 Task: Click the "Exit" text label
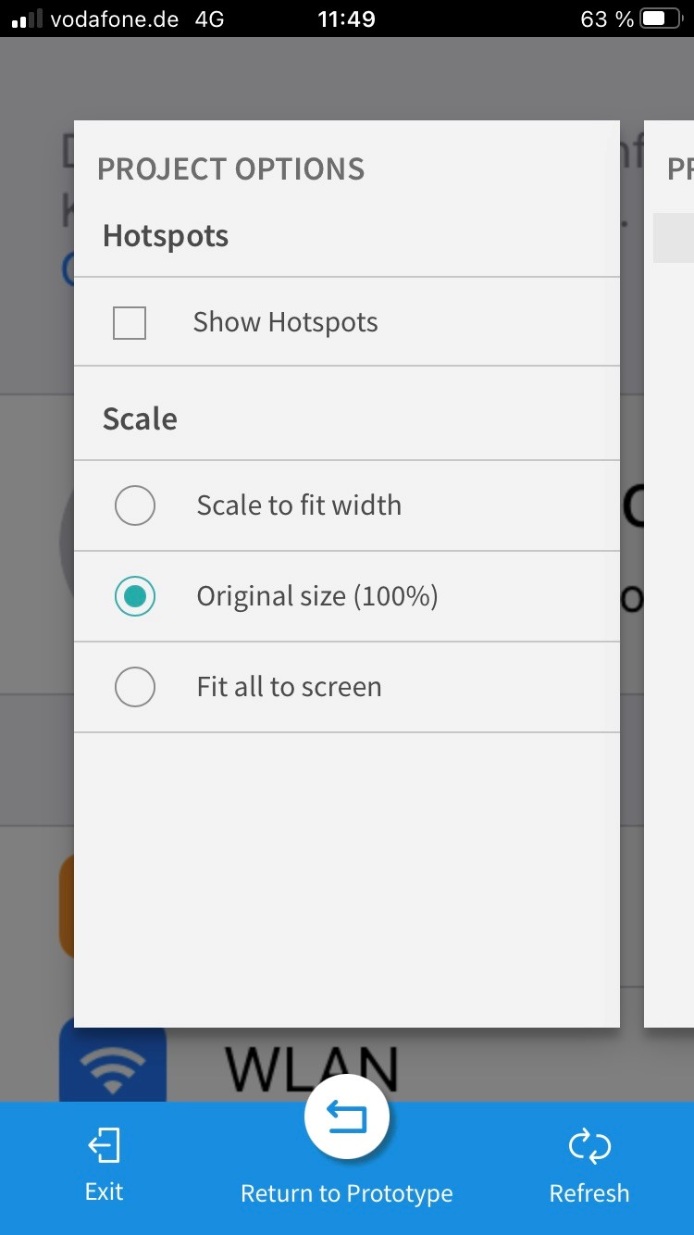click(104, 1191)
